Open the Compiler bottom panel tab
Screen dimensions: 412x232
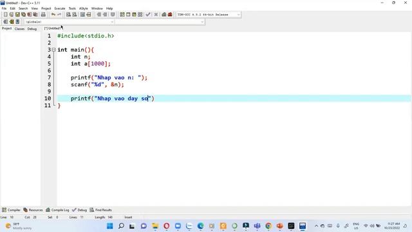pos(11,210)
